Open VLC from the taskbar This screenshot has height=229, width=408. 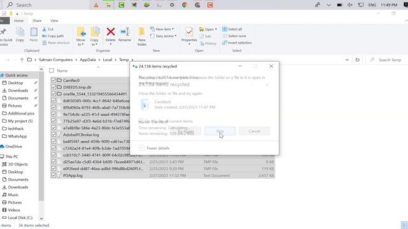pos(96,4)
